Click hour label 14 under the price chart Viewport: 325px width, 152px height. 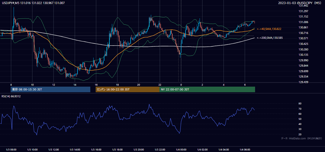(75, 85)
